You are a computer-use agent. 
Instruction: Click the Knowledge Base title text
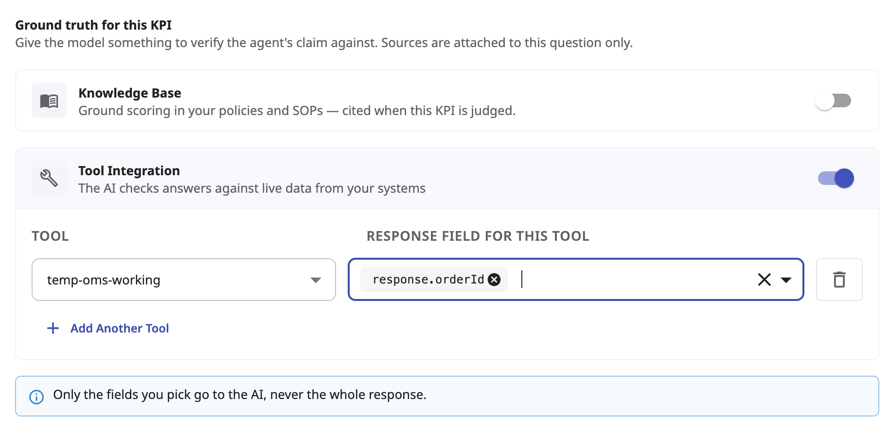130,93
